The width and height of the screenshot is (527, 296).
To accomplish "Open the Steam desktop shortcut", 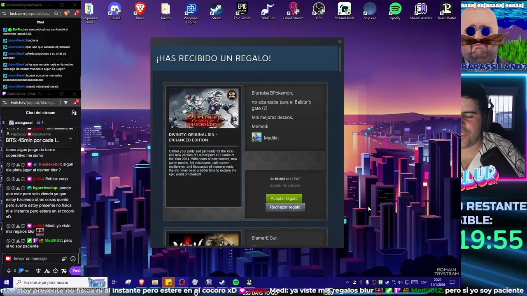I will 217,11.
